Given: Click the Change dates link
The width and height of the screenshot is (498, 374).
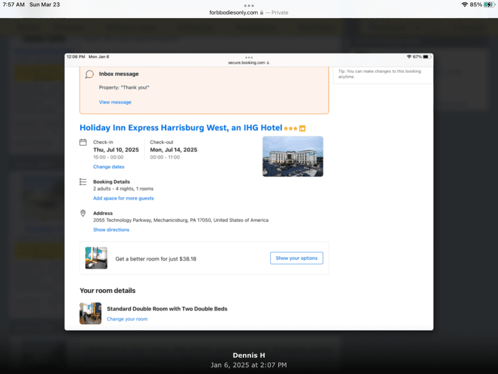Looking at the screenshot, I should point(109,167).
